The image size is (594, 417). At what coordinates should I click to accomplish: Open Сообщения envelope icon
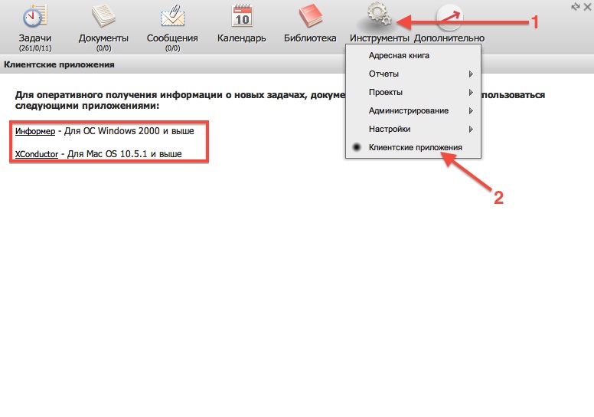[x=172, y=16]
